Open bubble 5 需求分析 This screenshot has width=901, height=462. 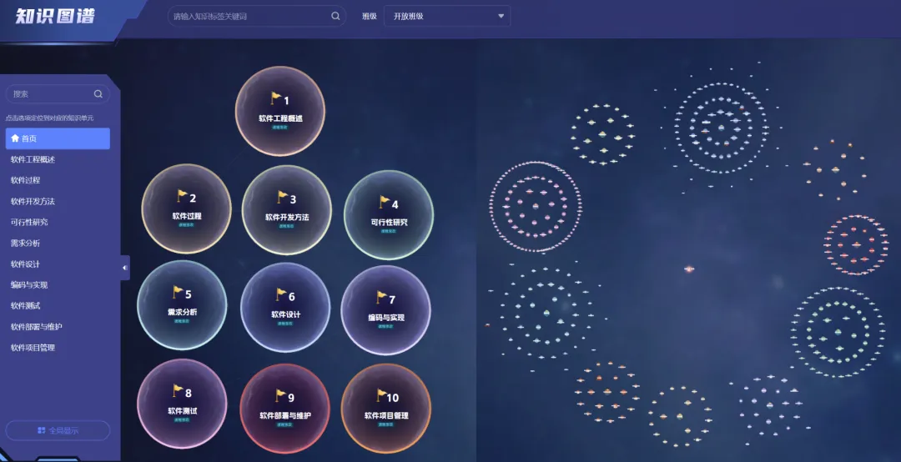pyautogui.click(x=182, y=305)
